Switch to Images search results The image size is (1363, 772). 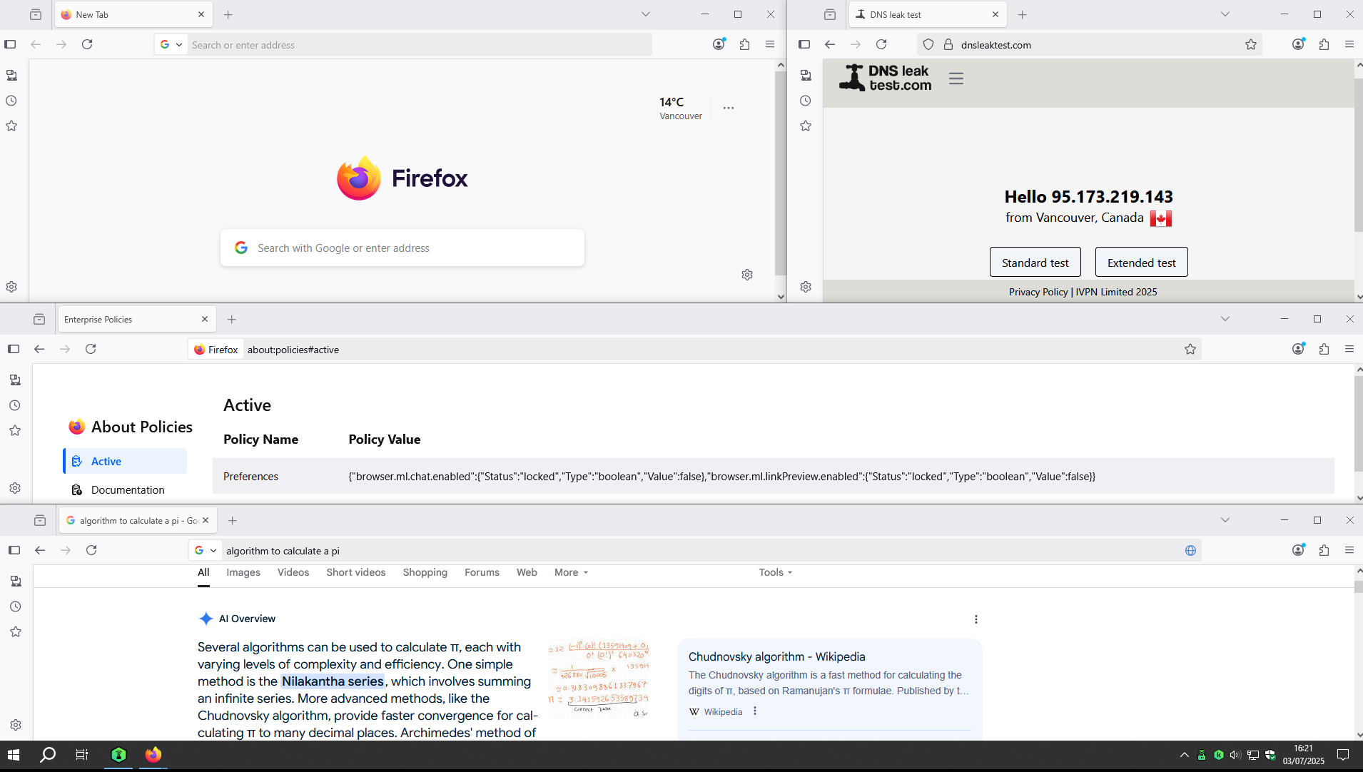[x=243, y=572]
